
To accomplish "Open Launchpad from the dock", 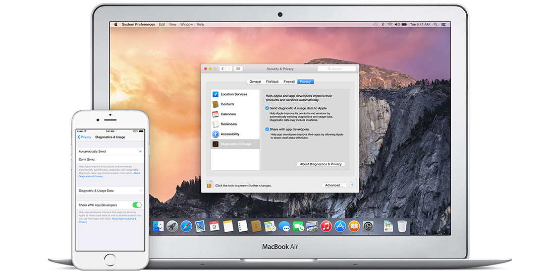I will (x=172, y=227).
